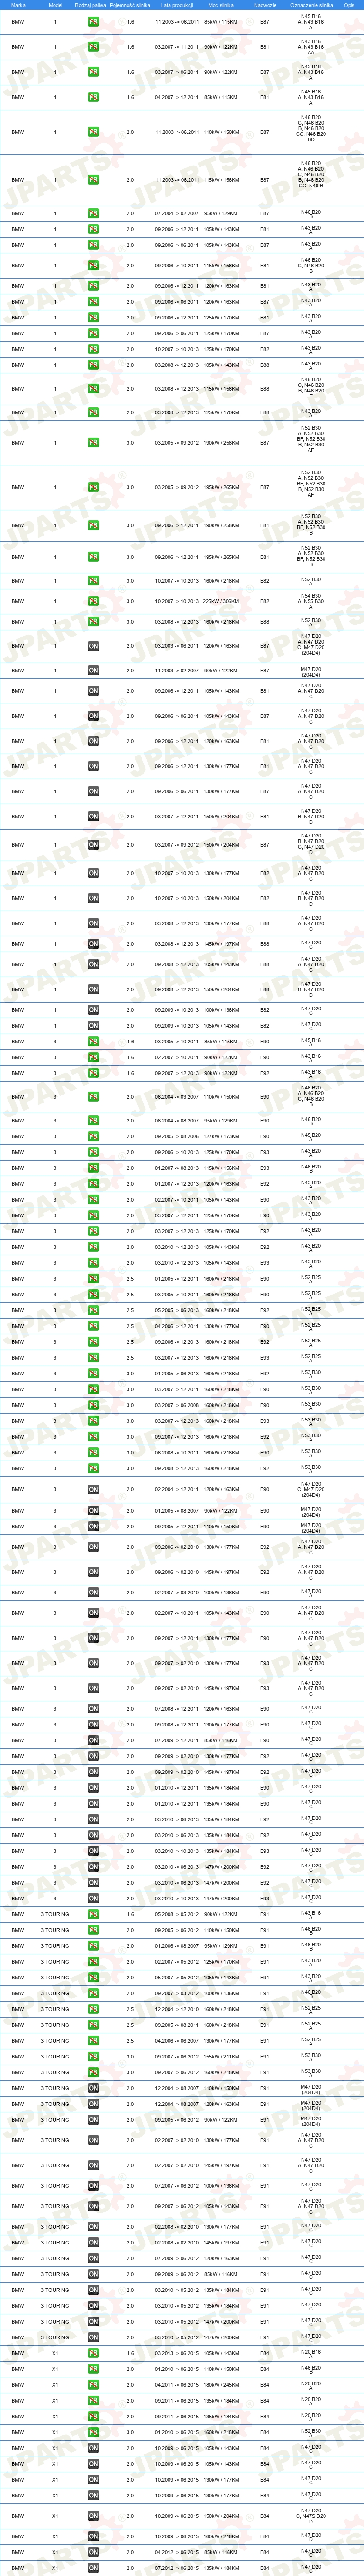Viewport: 364px width, 2576px height.
Task: Click the Moc silnika column header
Action: (221, 5)
